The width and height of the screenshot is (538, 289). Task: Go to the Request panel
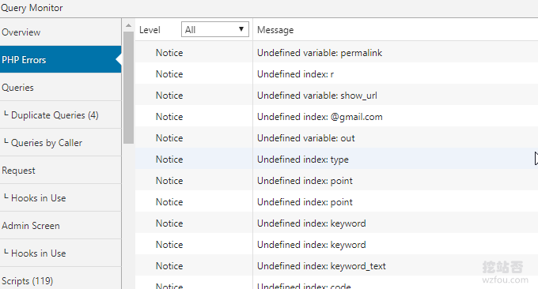pos(60,171)
